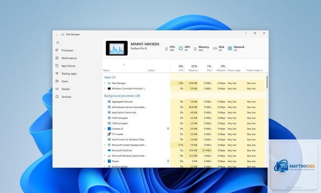Click the Task Manager icon in title bar

[62, 34]
